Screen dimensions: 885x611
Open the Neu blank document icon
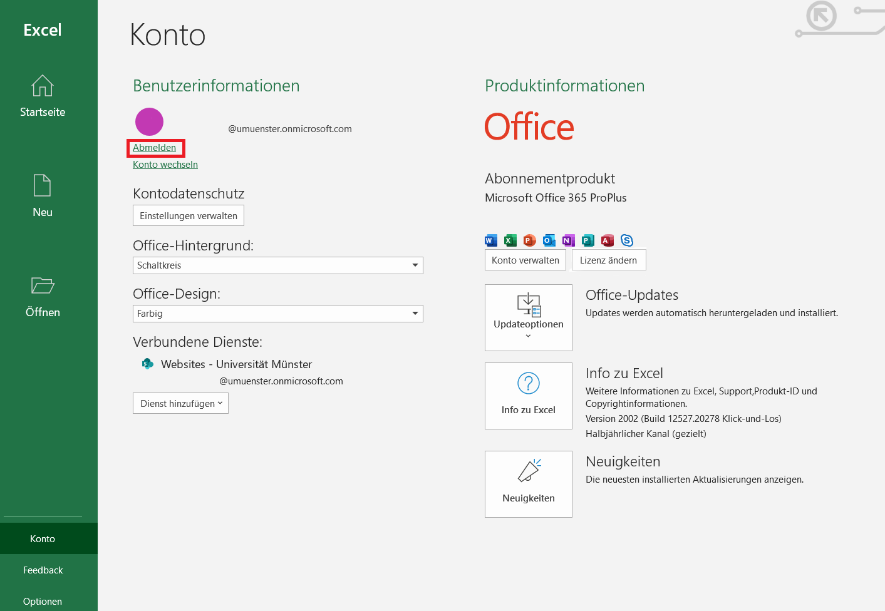(43, 186)
